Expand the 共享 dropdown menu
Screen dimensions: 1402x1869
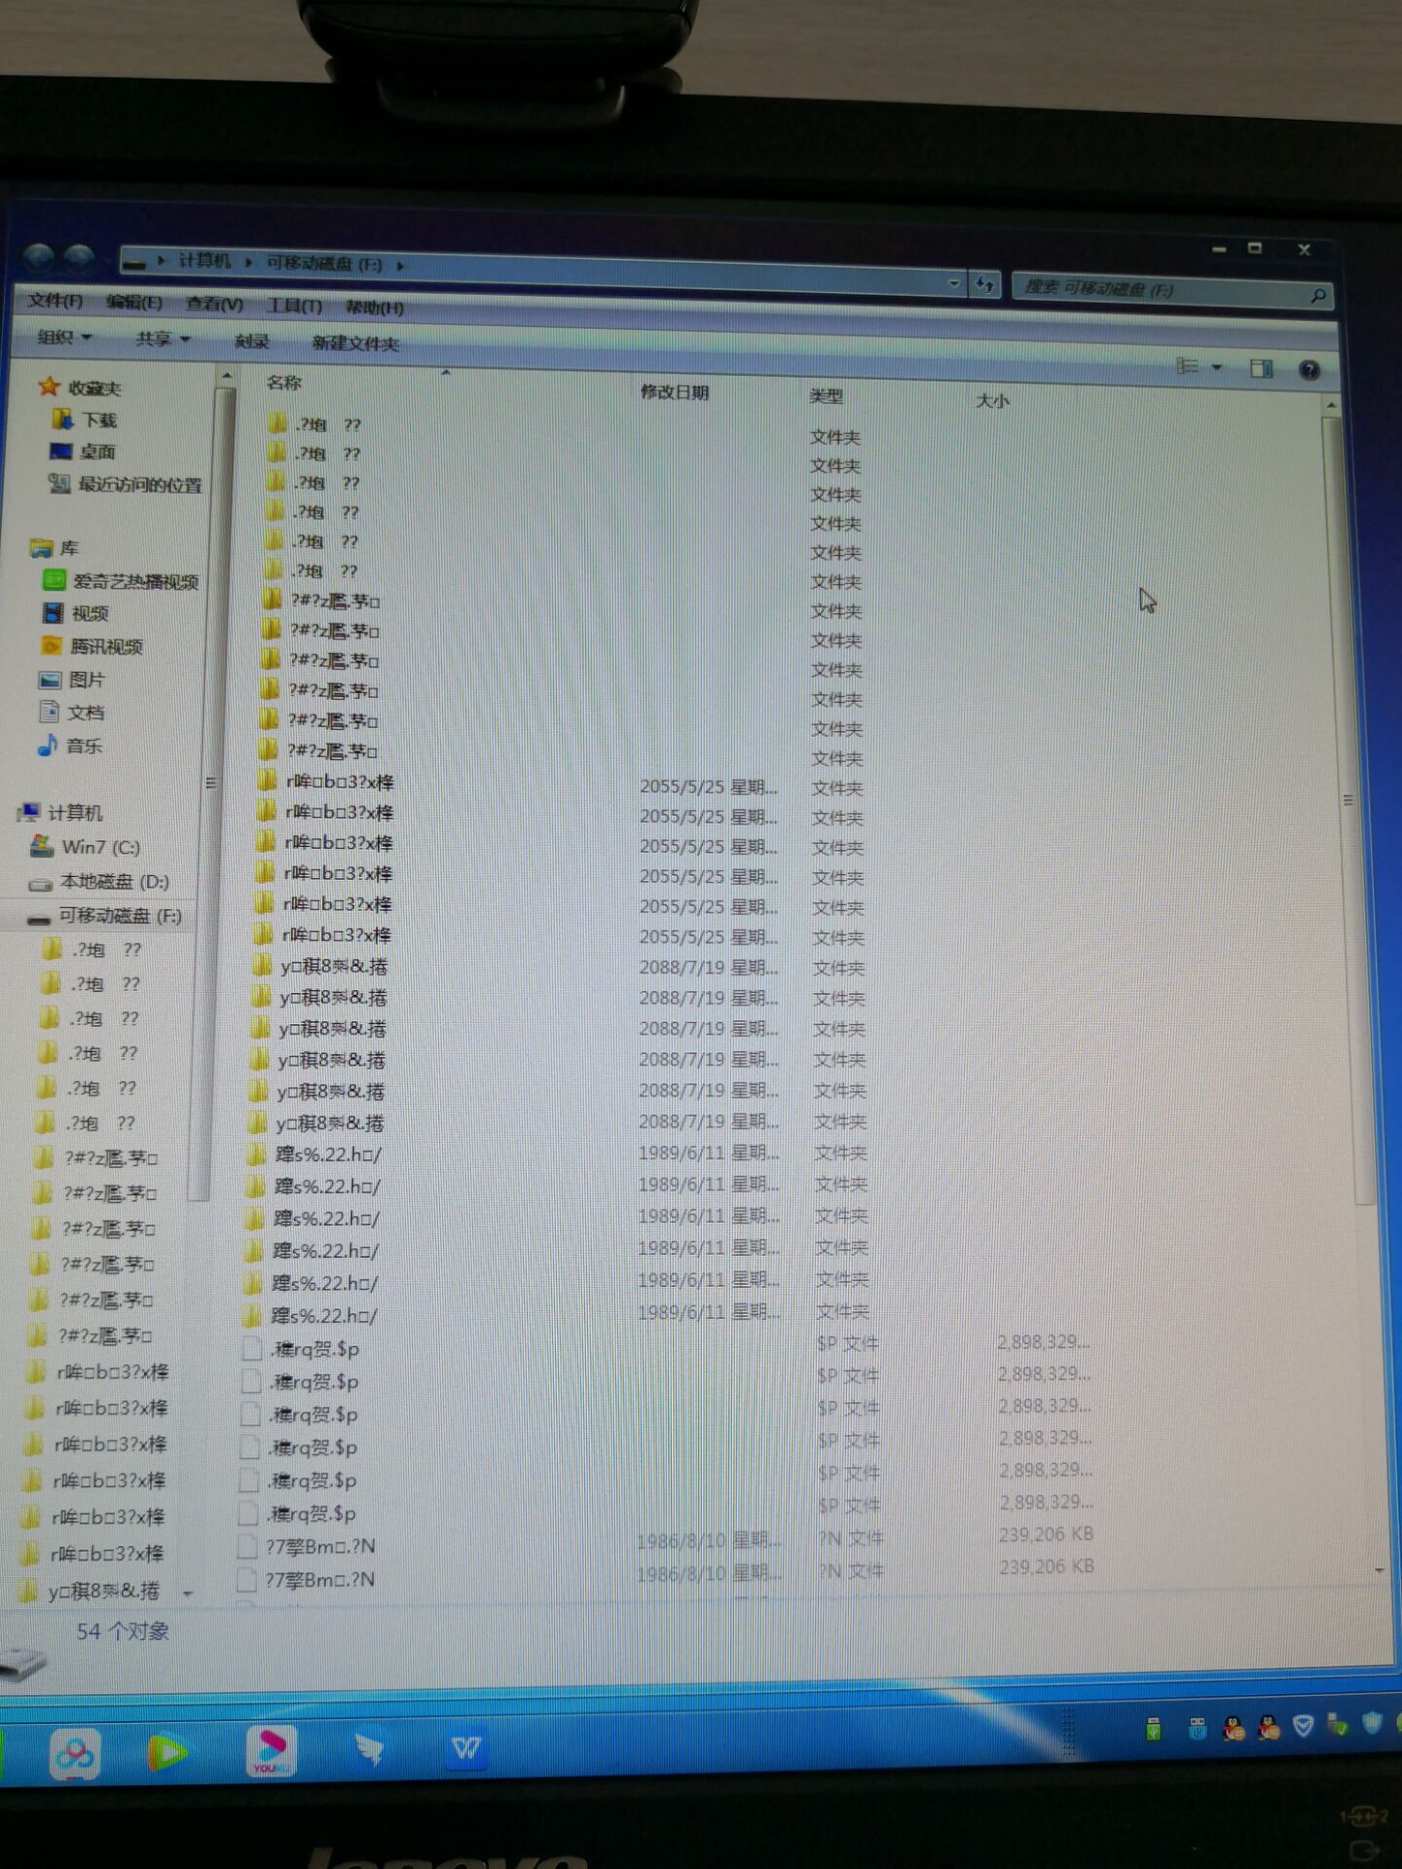pyautogui.click(x=163, y=339)
